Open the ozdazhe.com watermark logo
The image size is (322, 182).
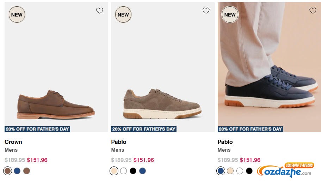click(285, 170)
